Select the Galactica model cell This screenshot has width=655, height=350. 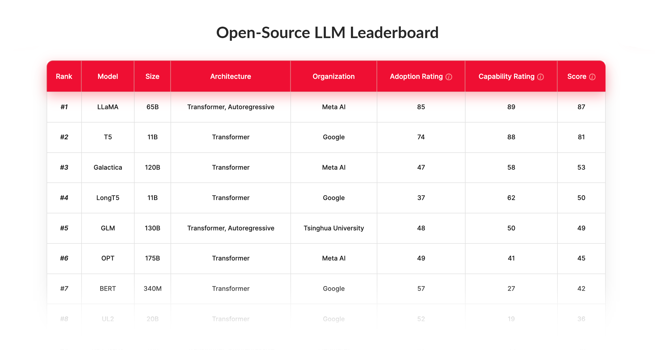point(108,167)
